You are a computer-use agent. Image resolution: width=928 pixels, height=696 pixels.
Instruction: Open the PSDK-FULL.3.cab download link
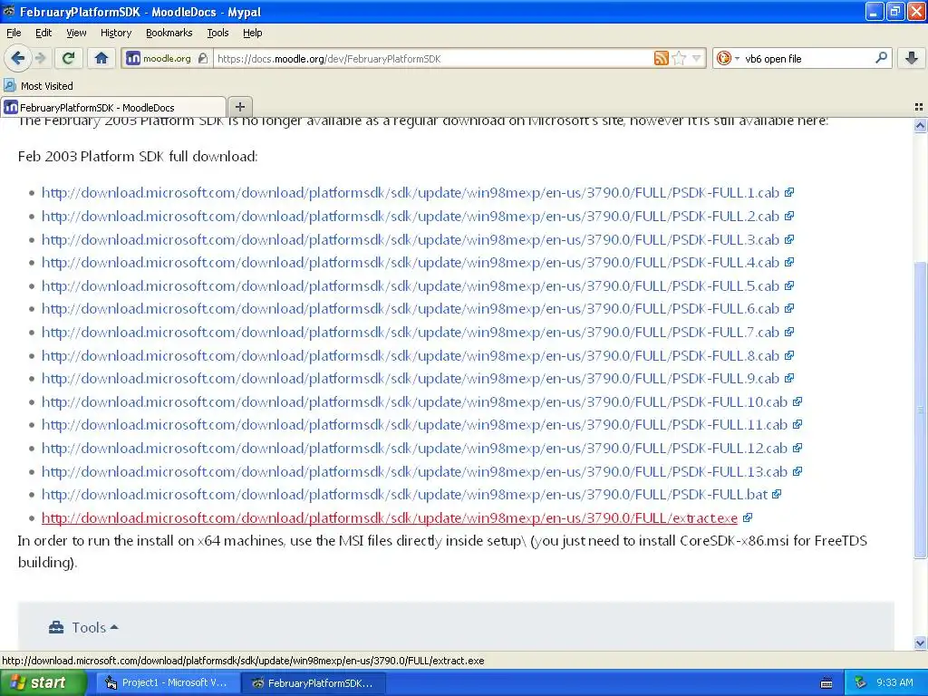pyautogui.click(x=411, y=239)
